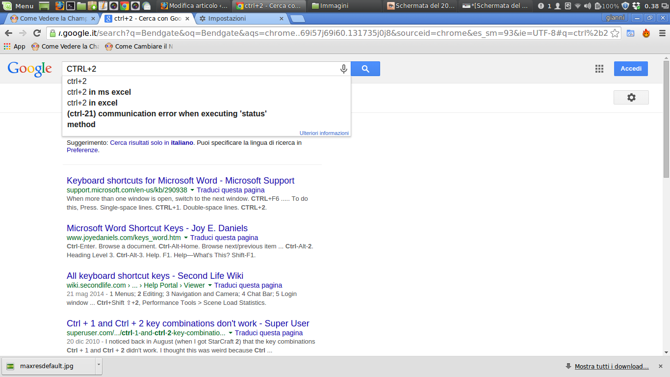This screenshot has height=377, width=670.
Task: Launch the software installer package icon
Action: (x=92, y=6)
